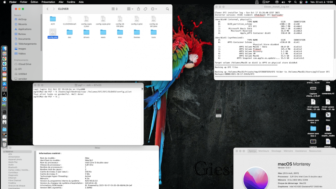Open the Fichier menu
Viewport: 336px width, 189px height.
pos(24,2)
